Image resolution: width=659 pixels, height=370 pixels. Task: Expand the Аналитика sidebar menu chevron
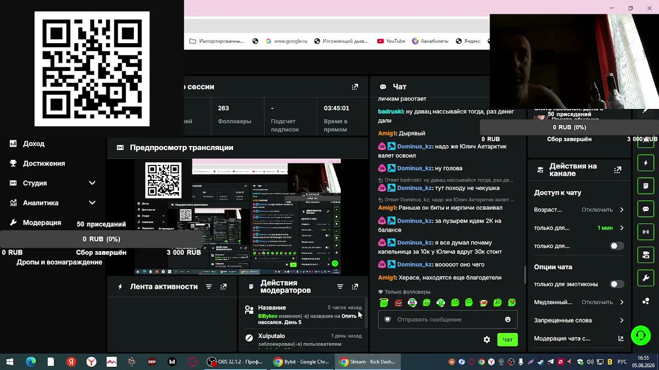pos(92,203)
